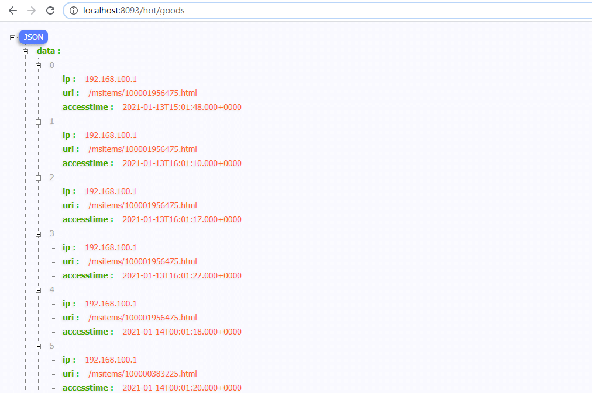This screenshot has width=592, height=393.
Task: Click the browser forward arrow
Action: pyautogui.click(x=32, y=11)
